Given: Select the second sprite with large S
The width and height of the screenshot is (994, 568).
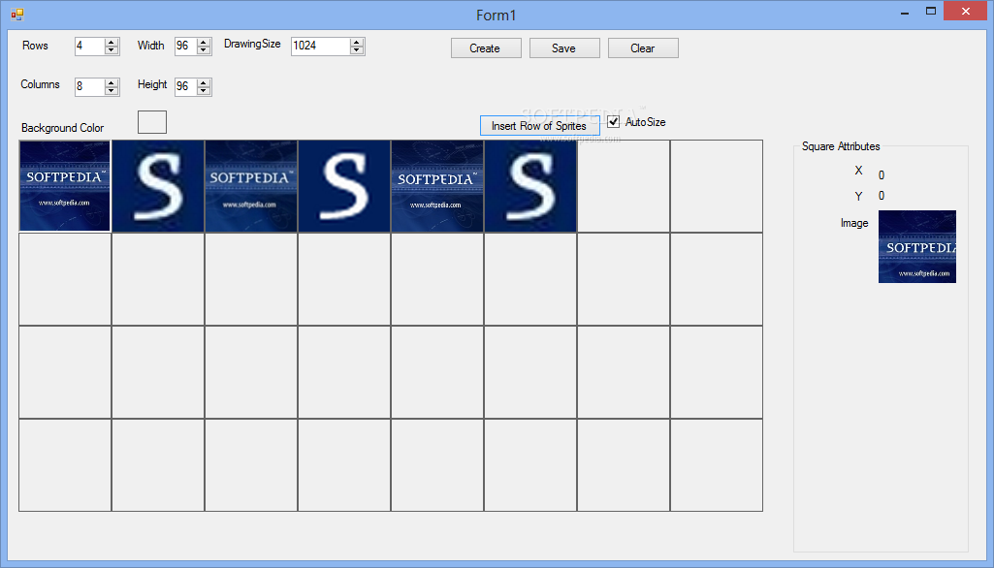Looking at the screenshot, I should pos(158,186).
